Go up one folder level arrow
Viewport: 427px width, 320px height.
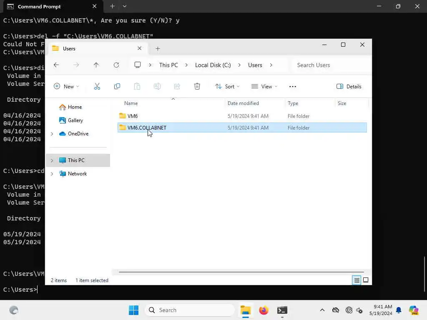point(96,65)
